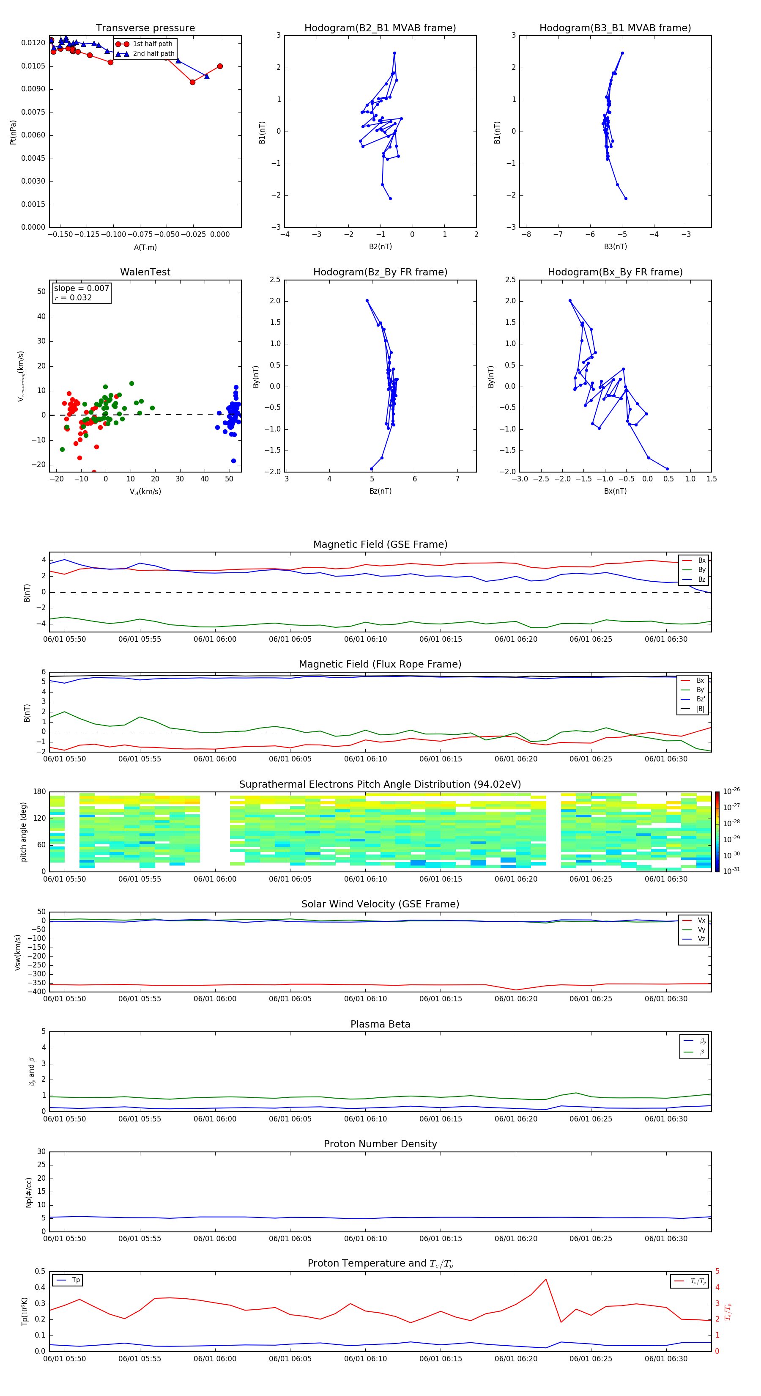Click the plasma beta legend box
761x1396 pixels.
coord(694,1047)
